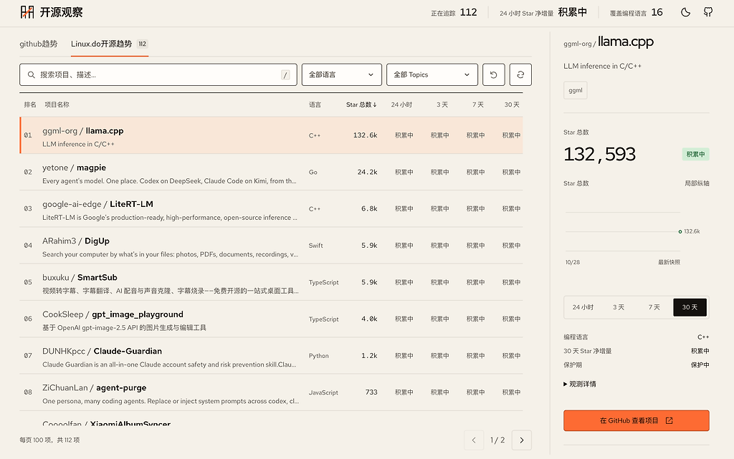Sort by 7 天 column header
The height and width of the screenshot is (459, 734).
pyautogui.click(x=478, y=105)
